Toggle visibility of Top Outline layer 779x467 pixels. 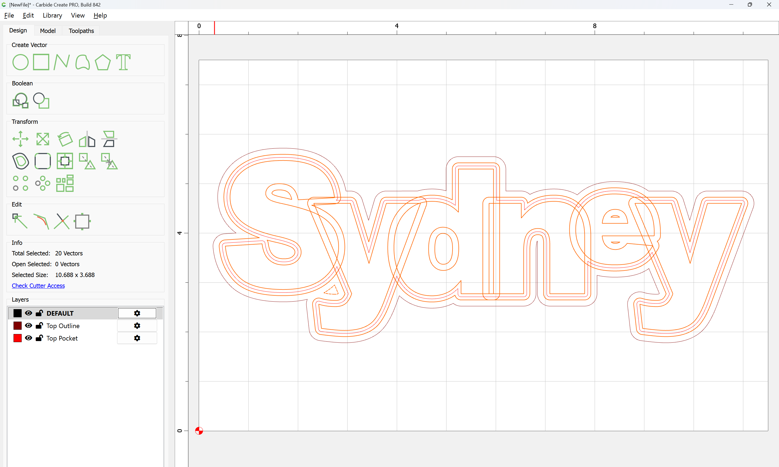tap(29, 326)
